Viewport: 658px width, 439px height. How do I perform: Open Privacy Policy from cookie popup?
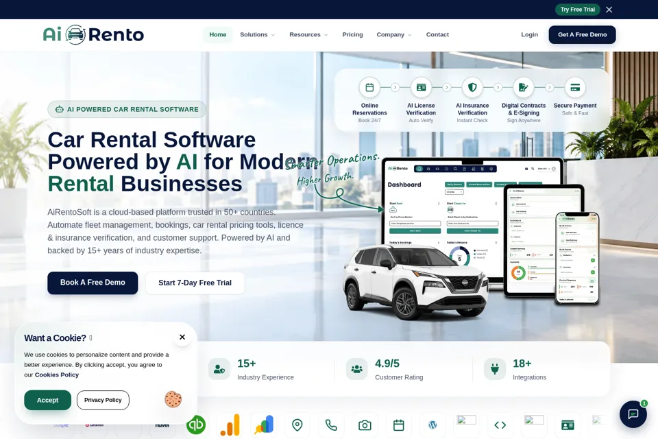tap(103, 400)
